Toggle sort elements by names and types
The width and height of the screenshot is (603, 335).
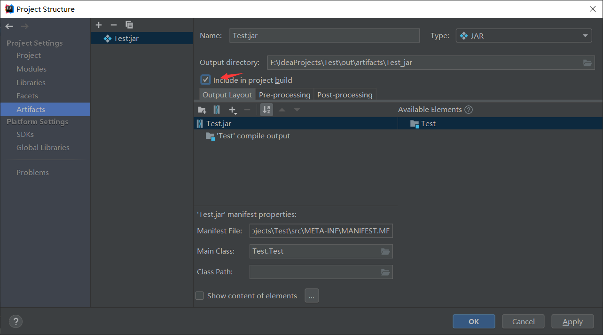click(x=266, y=110)
